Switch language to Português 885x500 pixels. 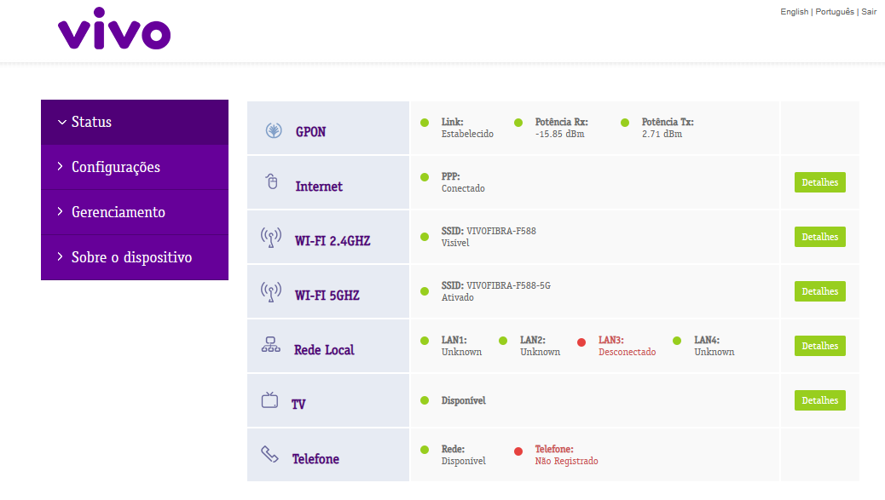pos(834,12)
